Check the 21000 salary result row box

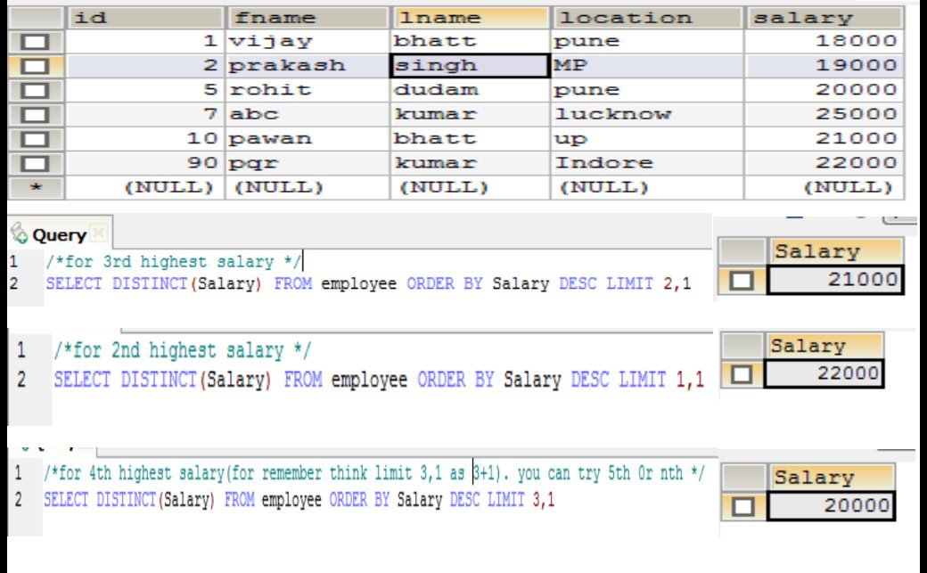pyautogui.click(x=742, y=281)
